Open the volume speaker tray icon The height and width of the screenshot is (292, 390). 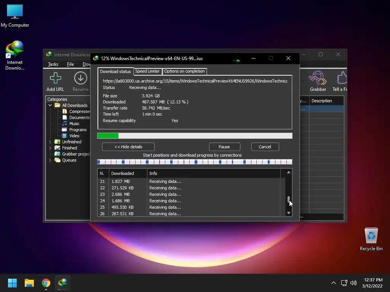[x=353, y=283]
